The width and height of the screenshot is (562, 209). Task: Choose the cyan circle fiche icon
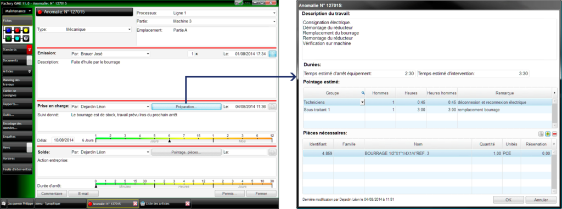(x=17, y=38)
